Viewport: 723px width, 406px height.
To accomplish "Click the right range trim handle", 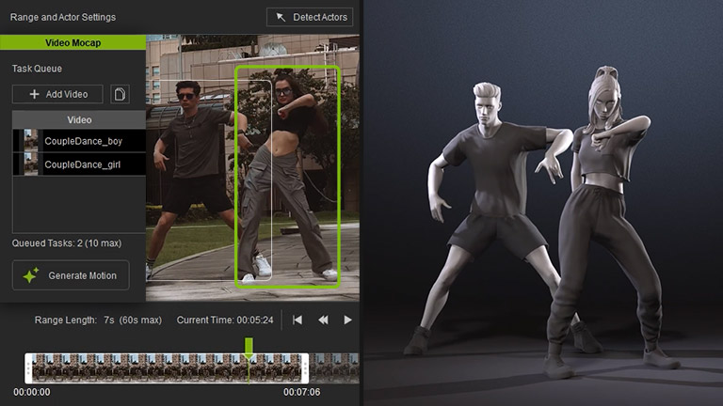I will 305,367.
